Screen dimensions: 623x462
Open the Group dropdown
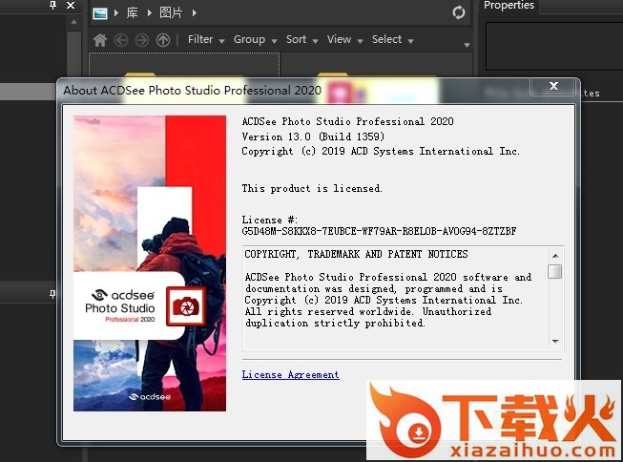point(255,39)
